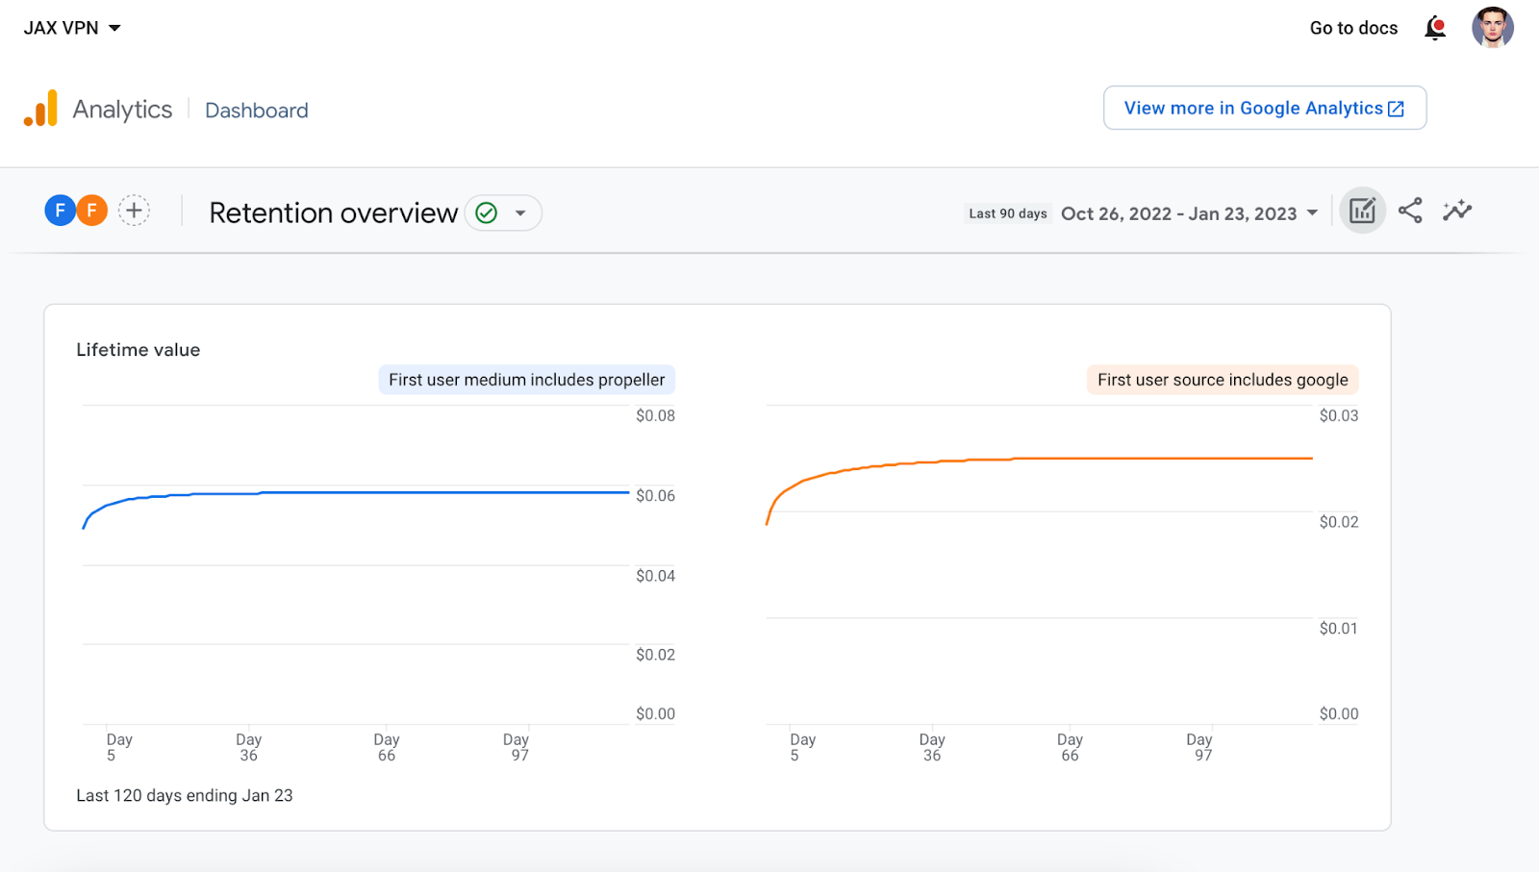Select the orange F comparison badge
The image size is (1539, 872).
91,210
